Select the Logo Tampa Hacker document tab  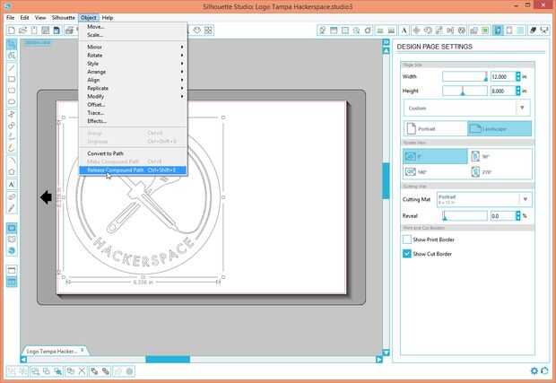pyautogui.click(x=54, y=351)
